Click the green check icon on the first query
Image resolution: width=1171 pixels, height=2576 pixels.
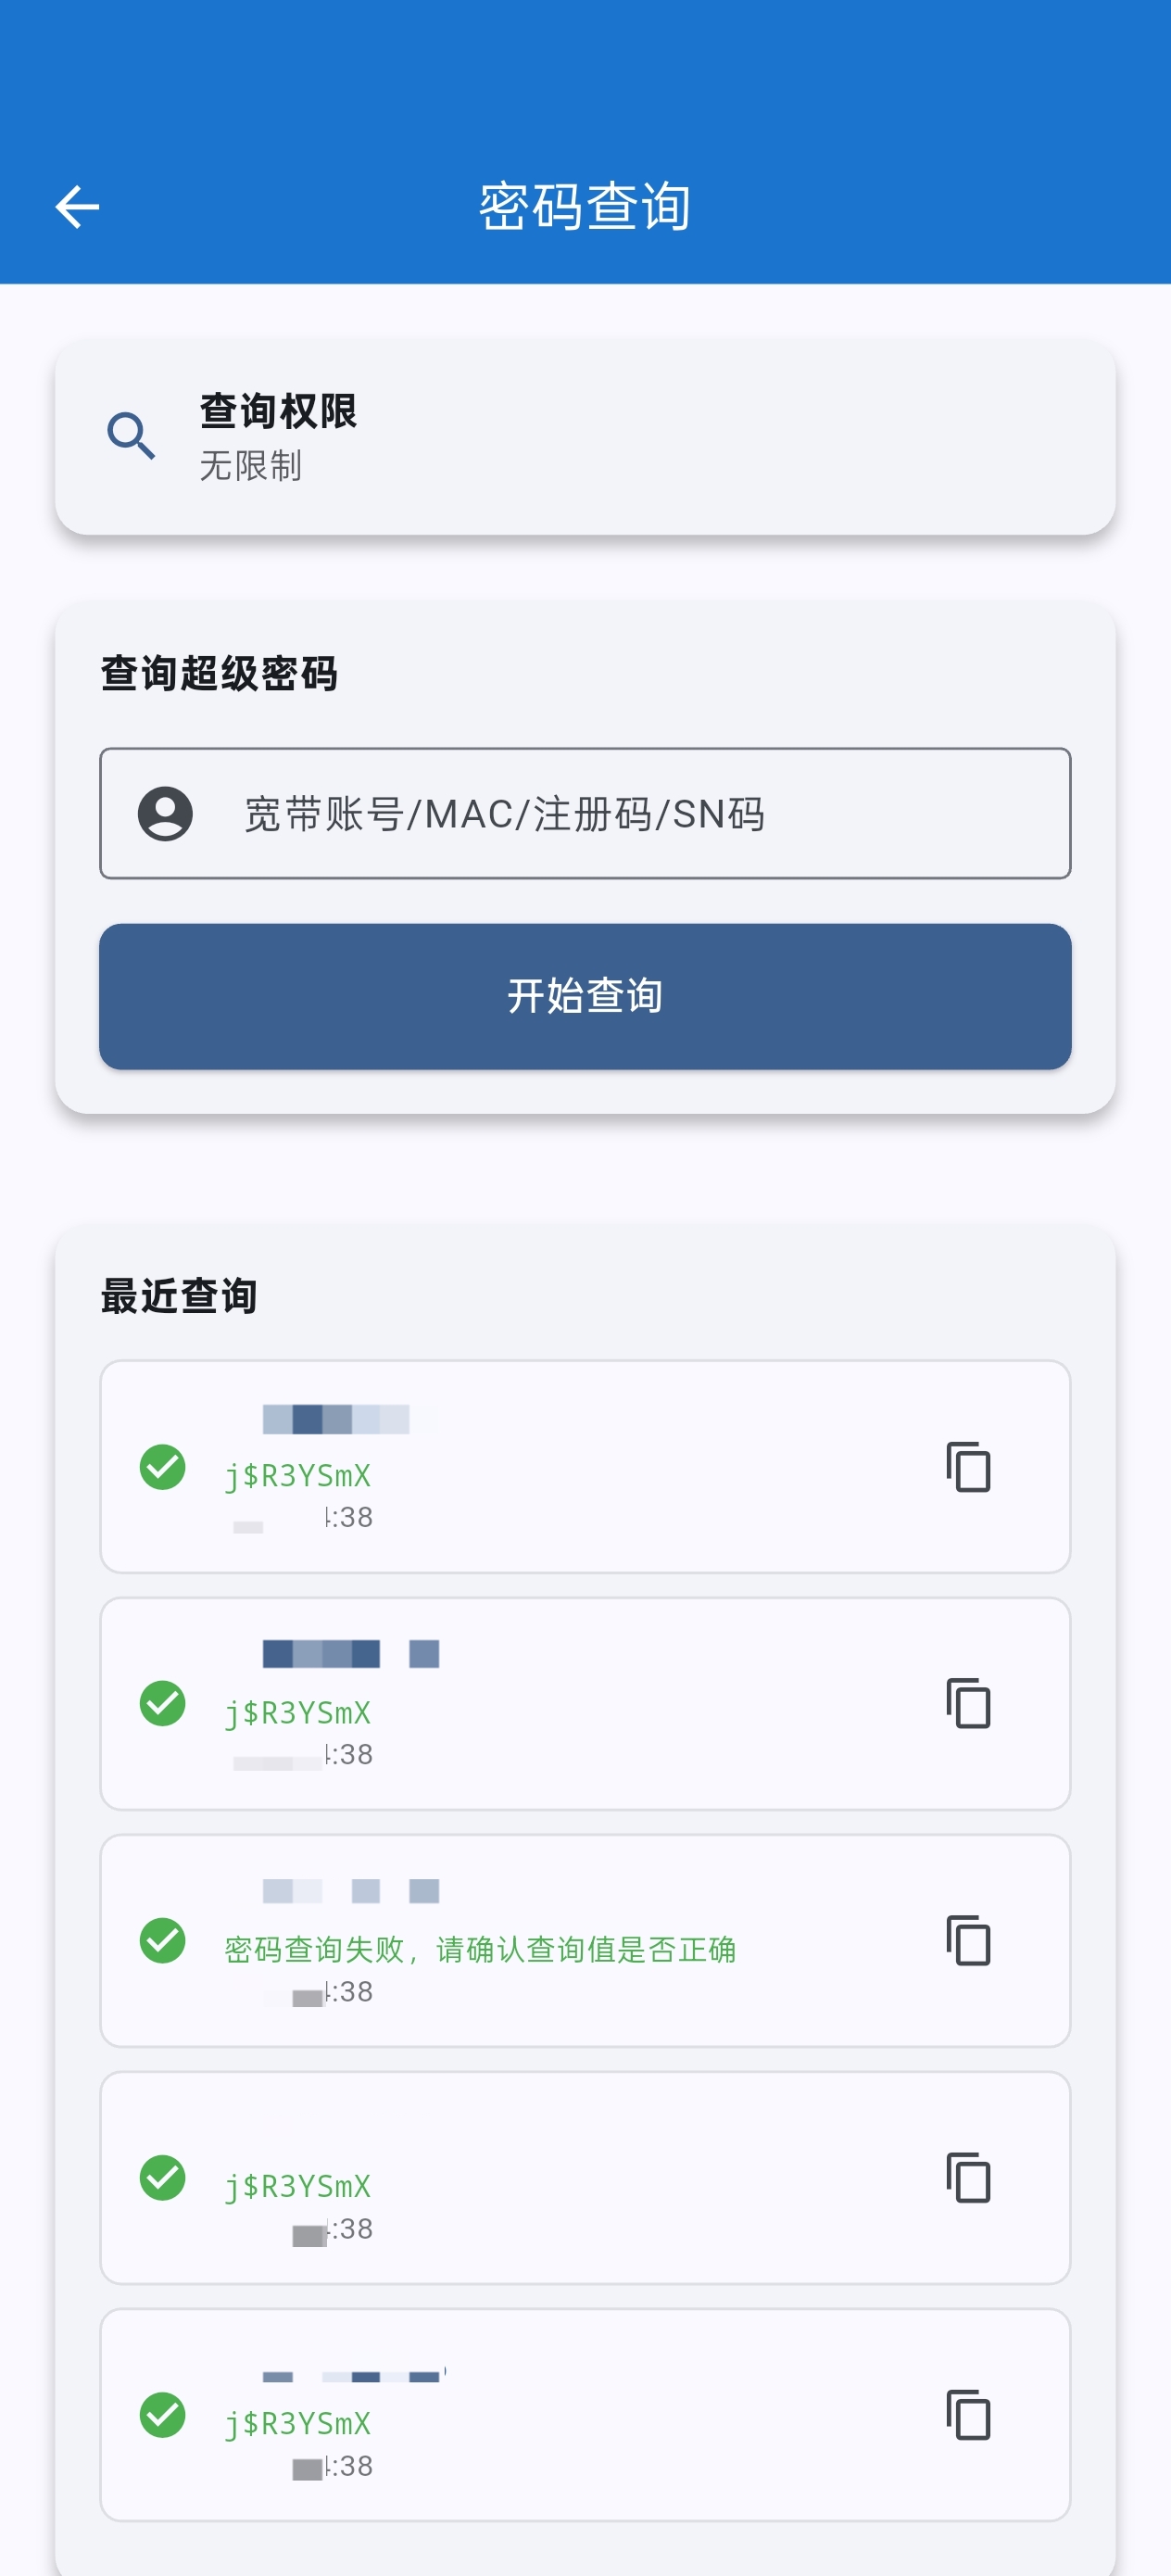162,1468
